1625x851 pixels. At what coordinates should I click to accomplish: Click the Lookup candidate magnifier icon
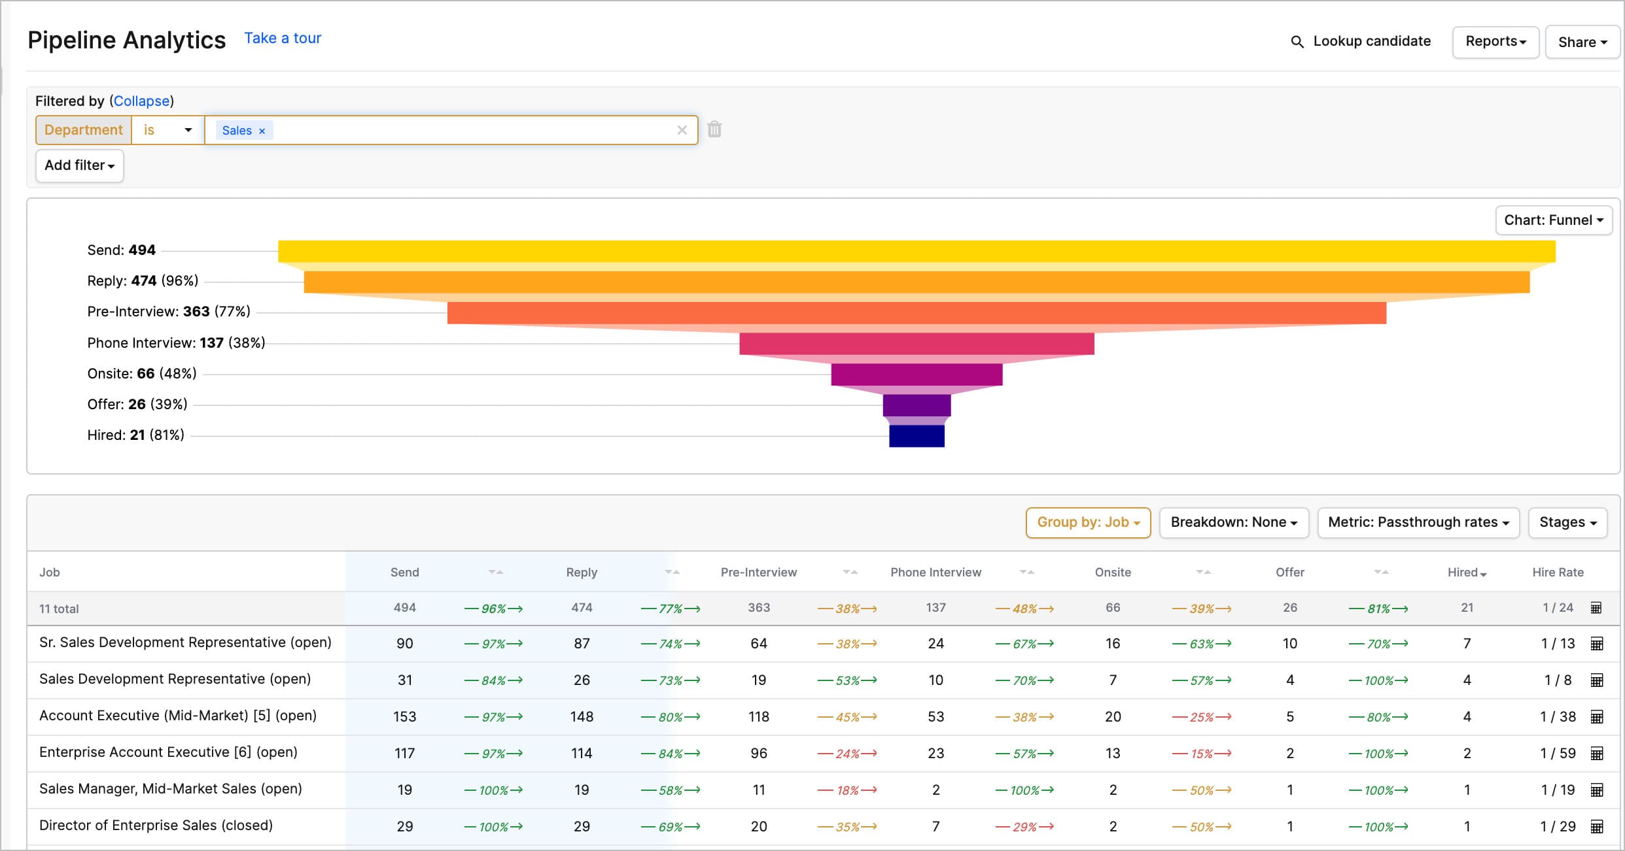[1297, 41]
